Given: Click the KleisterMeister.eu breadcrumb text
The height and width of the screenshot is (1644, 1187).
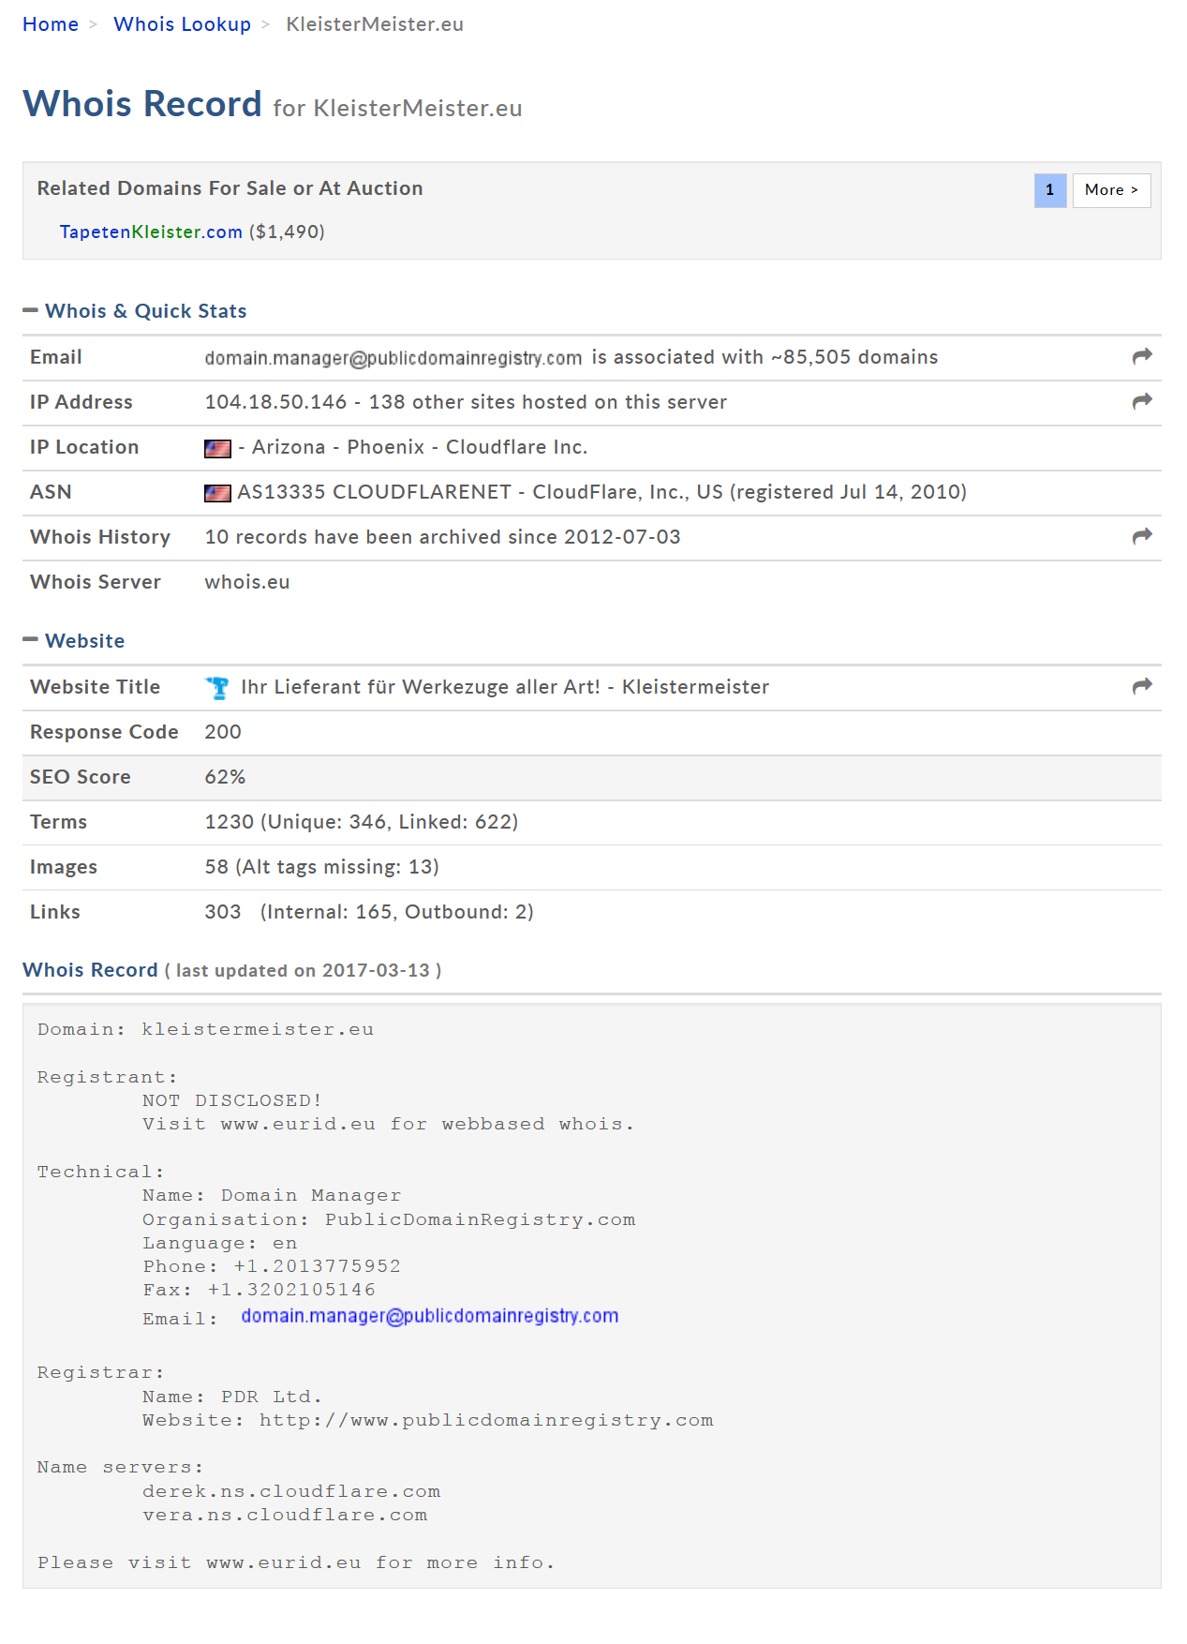Looking at the screenshot, I should (x=375, y=24).
